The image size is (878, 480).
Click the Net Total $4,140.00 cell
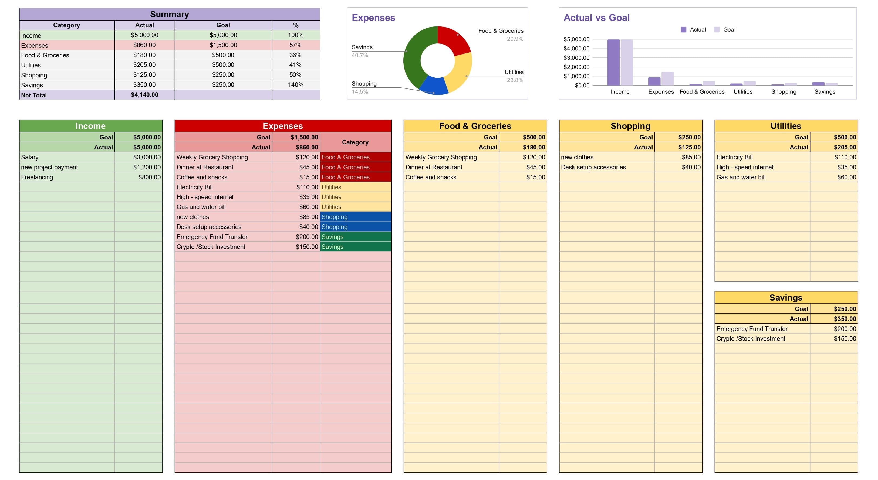click(x=144, y=95)
